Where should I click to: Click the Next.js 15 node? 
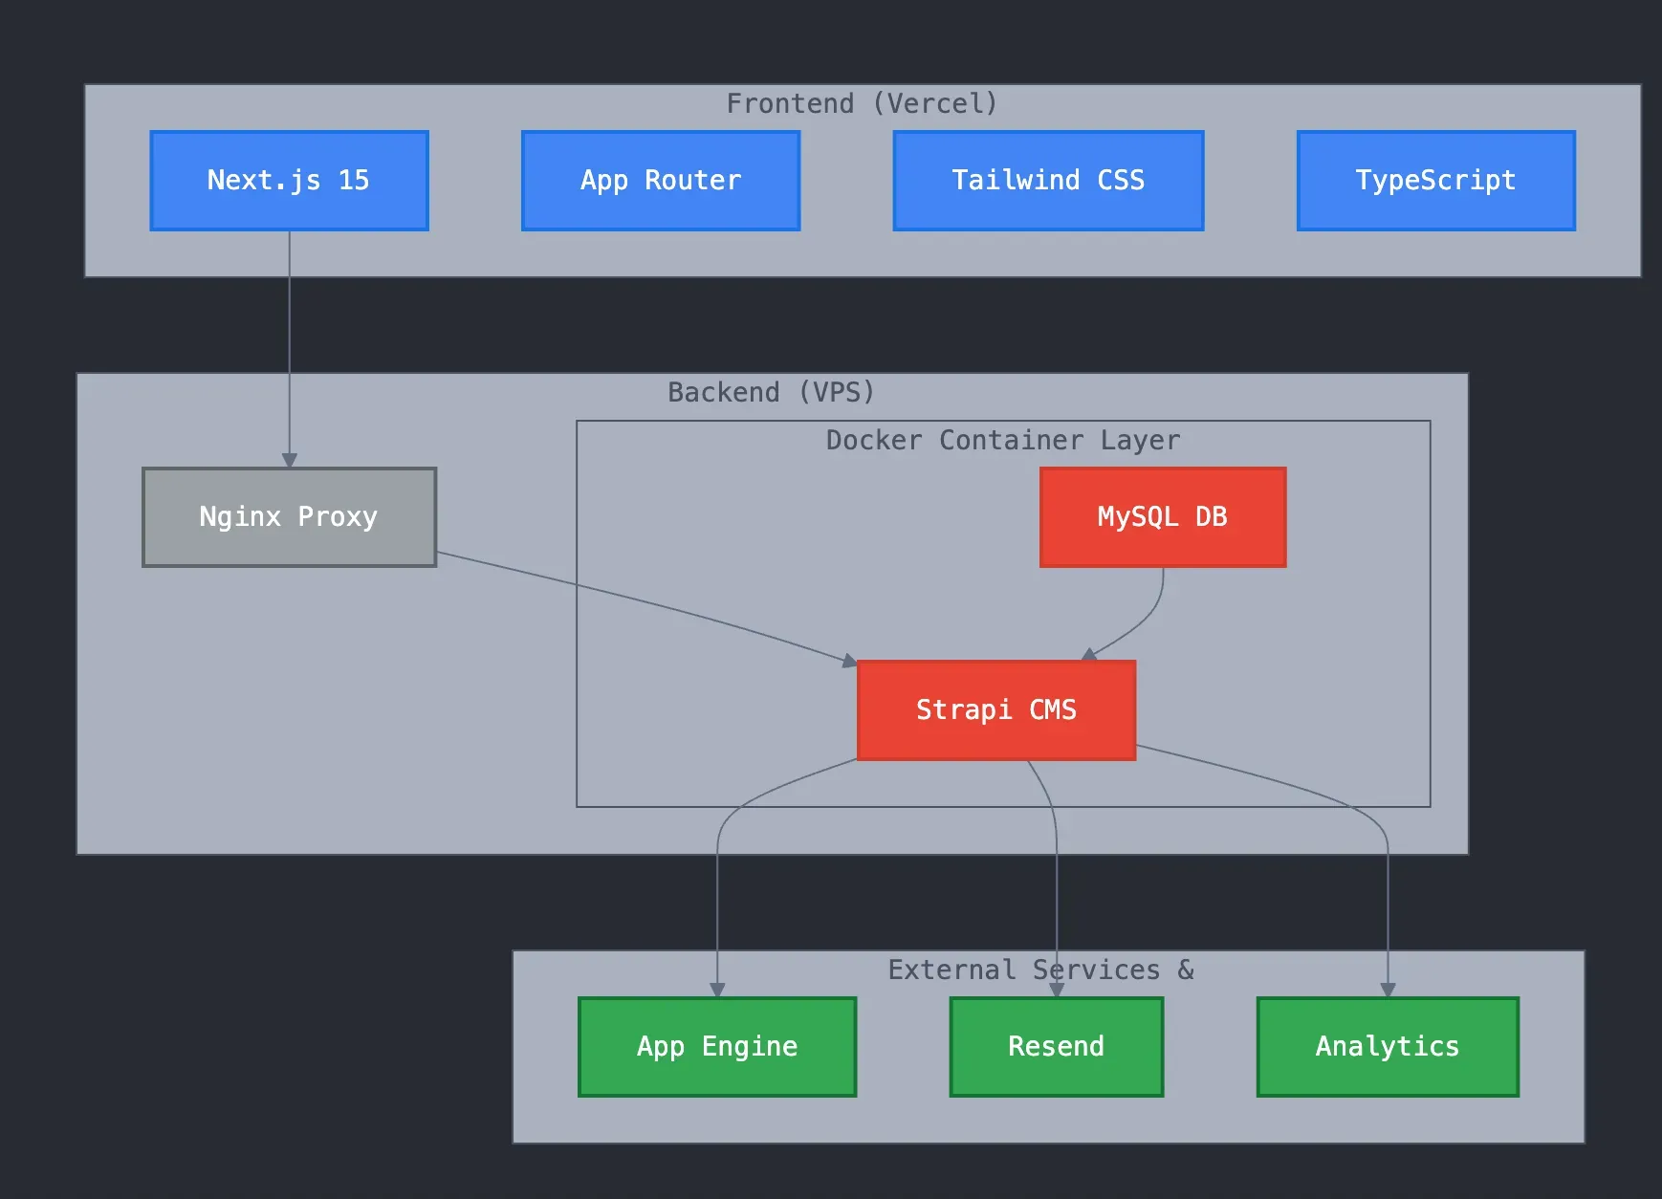pyautogui.click(x=289, y=181)
